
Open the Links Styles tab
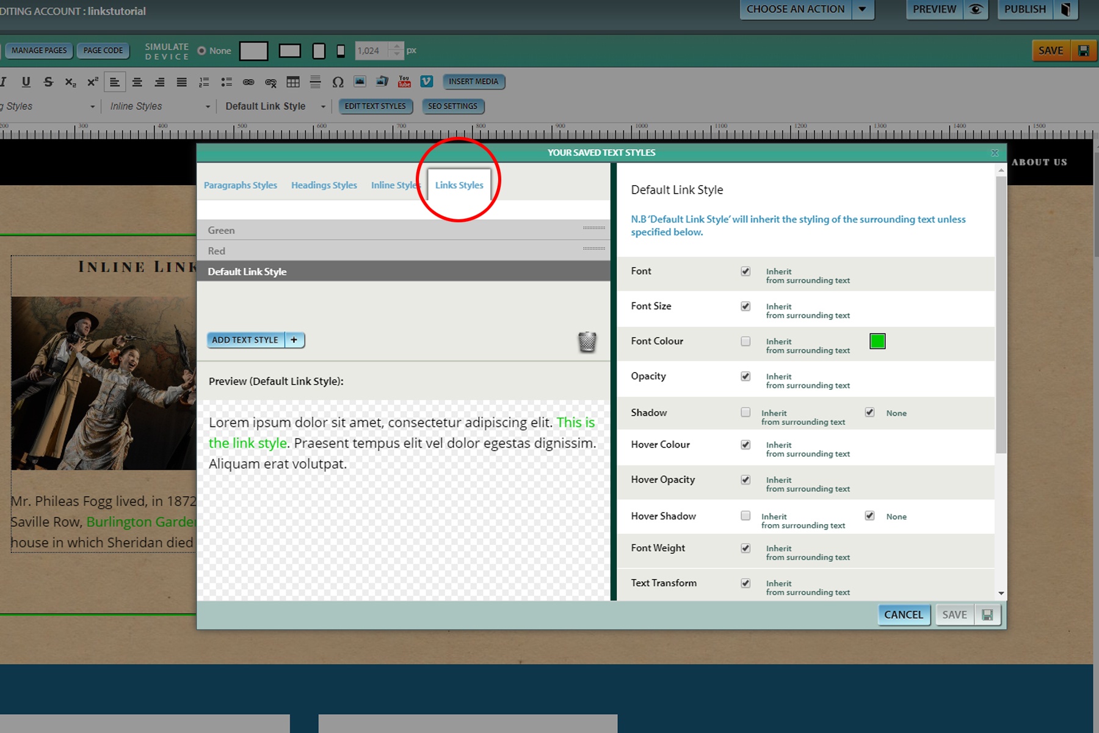click(x=459, y=185)
